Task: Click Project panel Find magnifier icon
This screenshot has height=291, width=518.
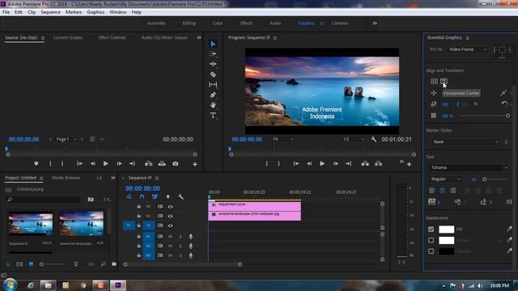Action: coord(103,264)
